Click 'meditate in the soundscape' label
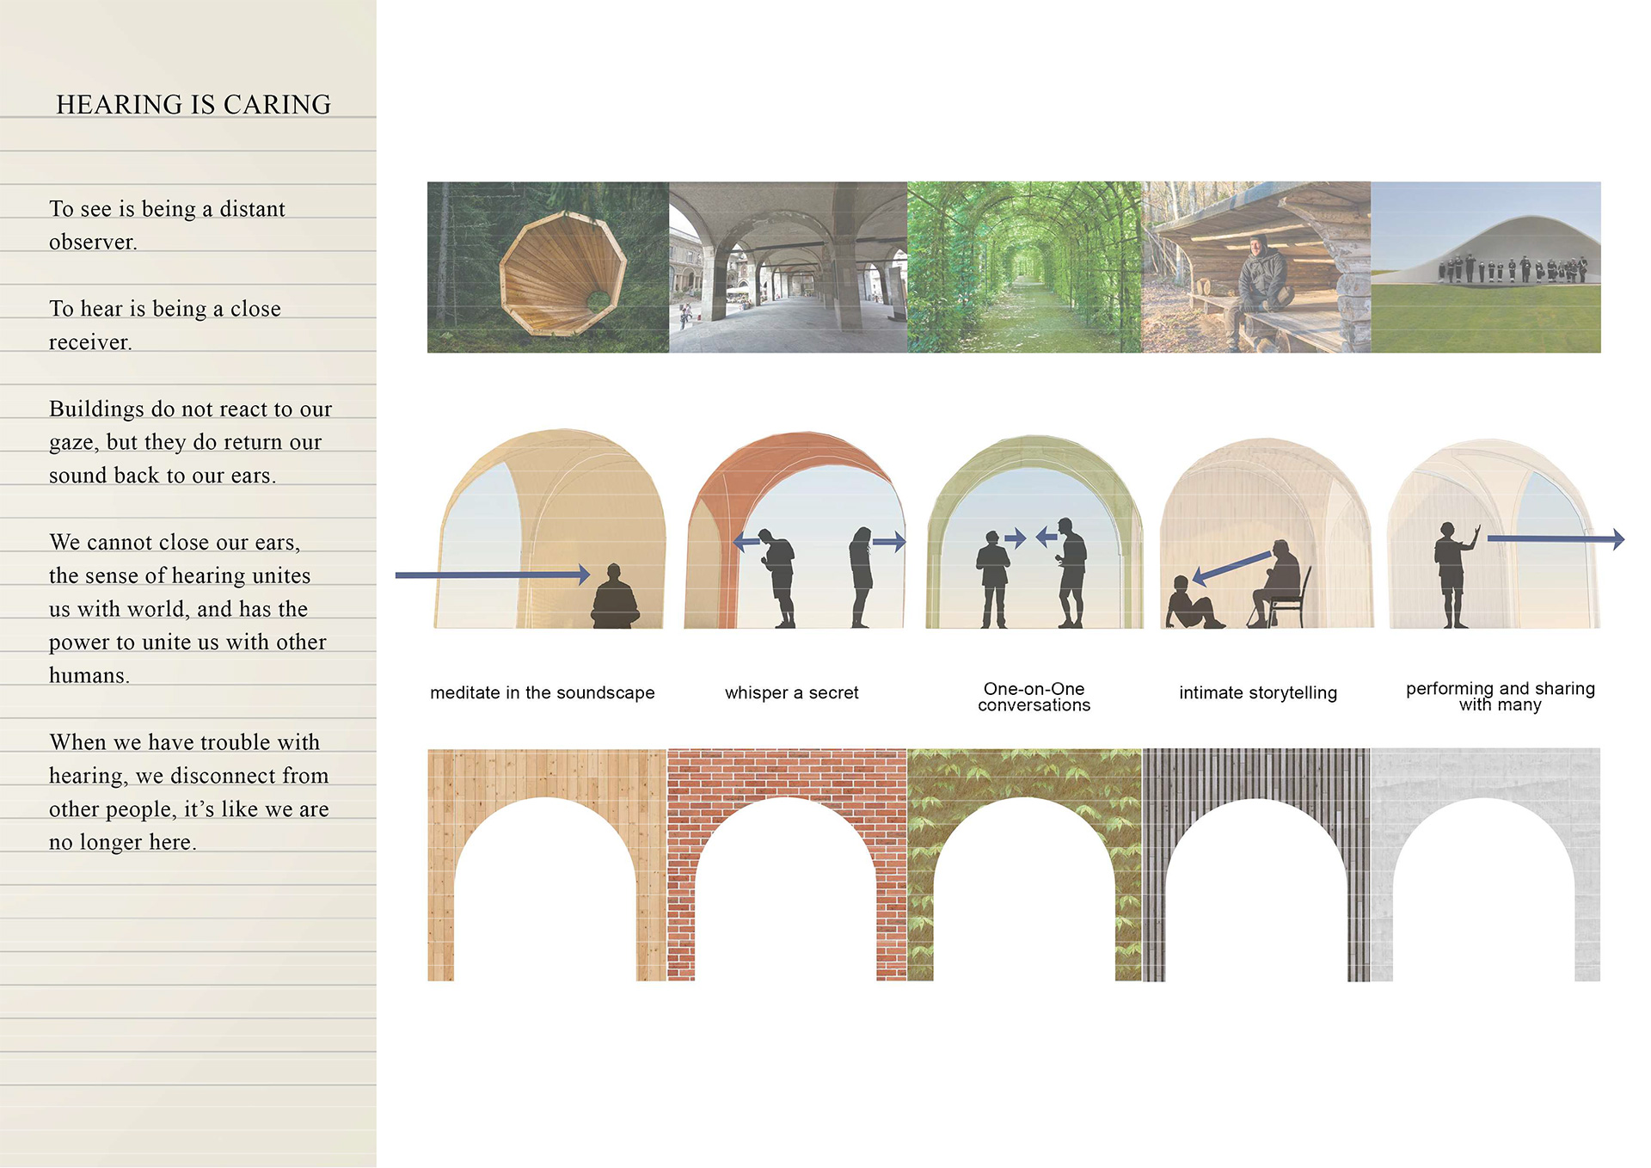This screenshot has width=1651, height=1168. tap(542, 692)
